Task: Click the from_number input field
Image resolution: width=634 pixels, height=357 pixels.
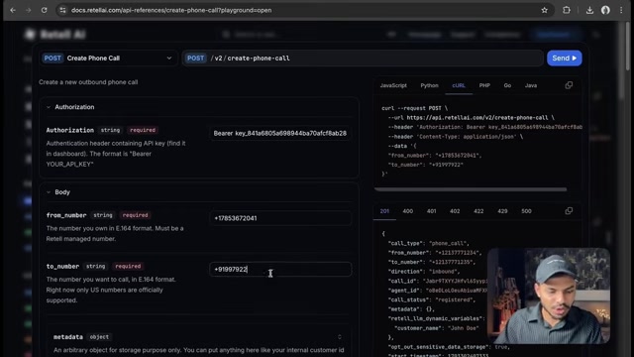Action: click(x=280, y=218)
